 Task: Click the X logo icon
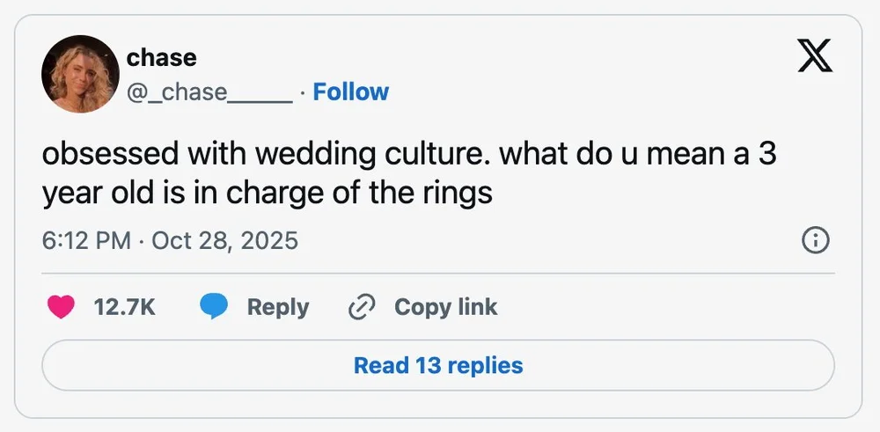tap(815, 58)
